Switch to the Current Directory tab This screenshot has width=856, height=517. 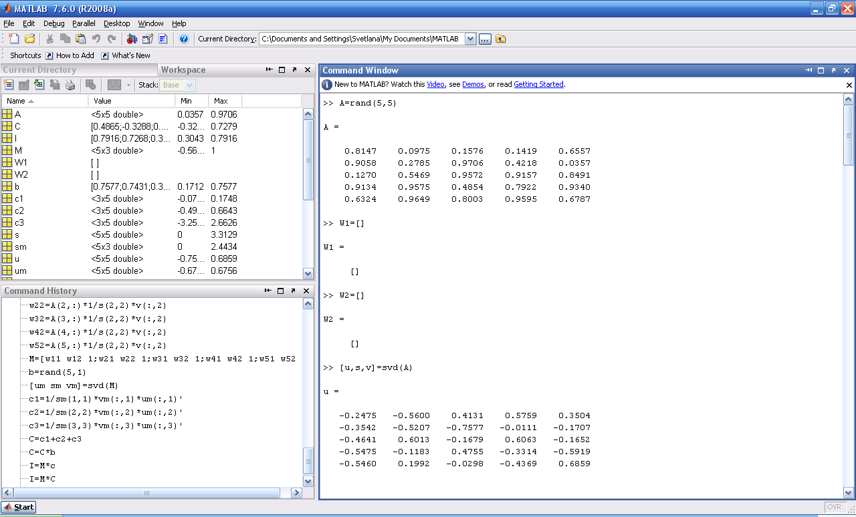pyautogui.click(x=40, y=70)
